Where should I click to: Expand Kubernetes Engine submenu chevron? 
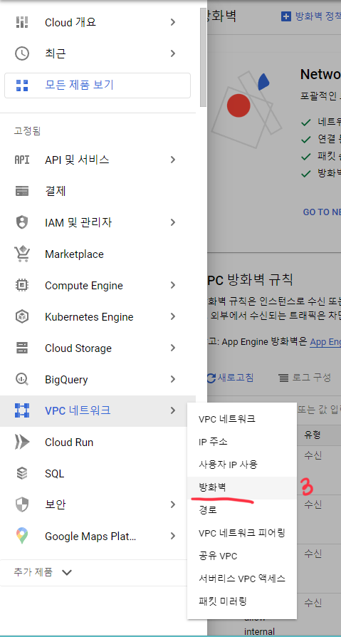coord(173,316)
